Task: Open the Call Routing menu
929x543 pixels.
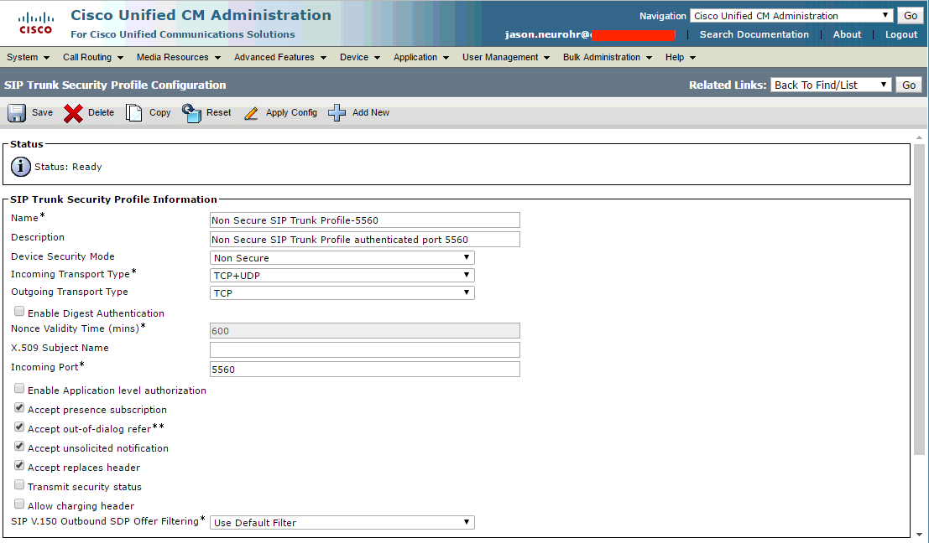Action: click(93, 57)
